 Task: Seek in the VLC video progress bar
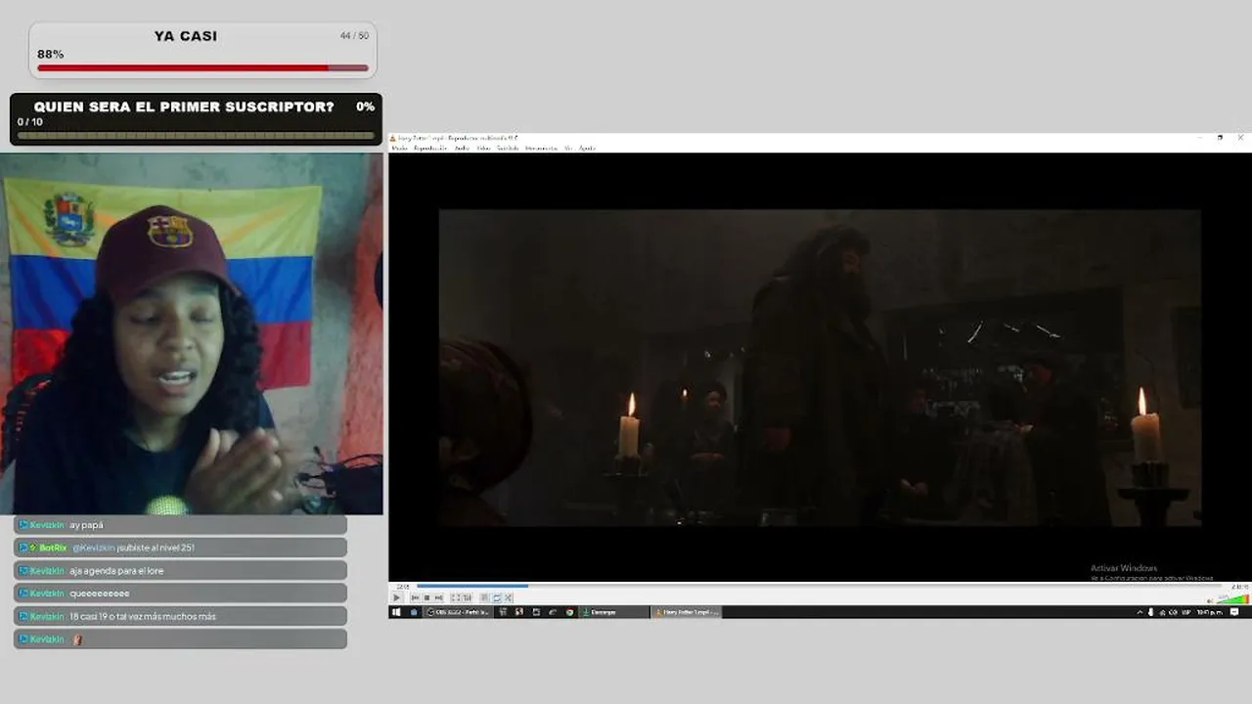[x=820, y=587]
